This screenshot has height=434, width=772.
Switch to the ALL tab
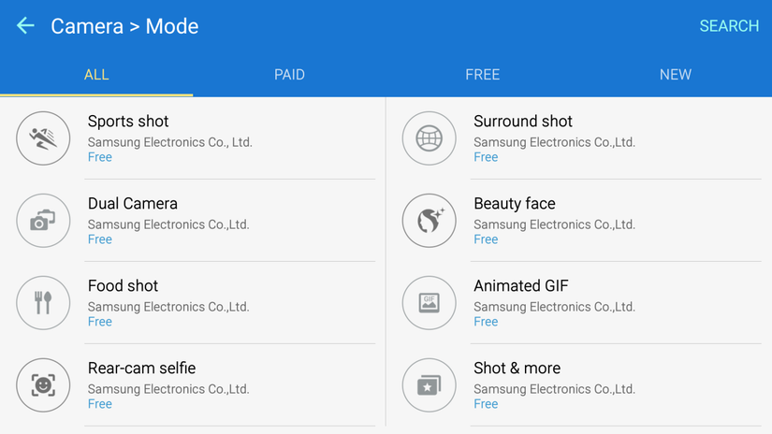[x=96, y=75]
